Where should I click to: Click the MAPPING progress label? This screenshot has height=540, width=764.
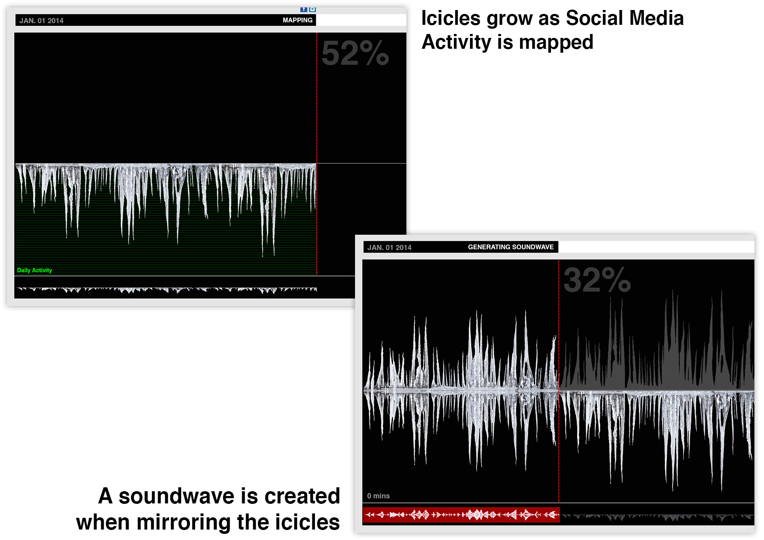pyautogui.click(x=297, y=20)
